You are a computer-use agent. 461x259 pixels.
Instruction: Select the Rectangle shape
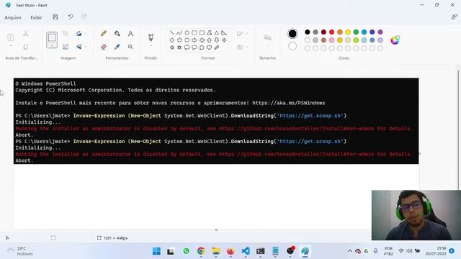(x=194, y=32)
